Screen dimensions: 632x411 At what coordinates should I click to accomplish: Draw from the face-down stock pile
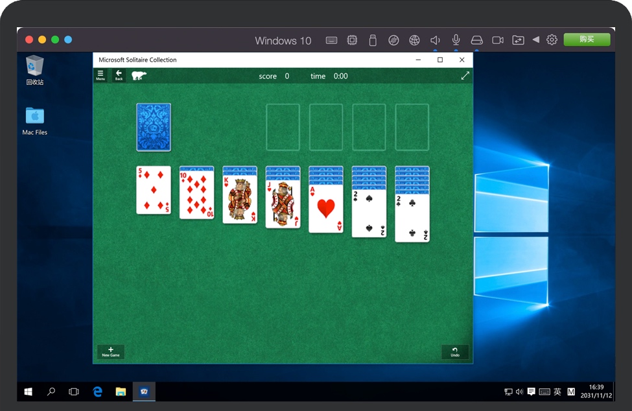[x=154, y=127]
